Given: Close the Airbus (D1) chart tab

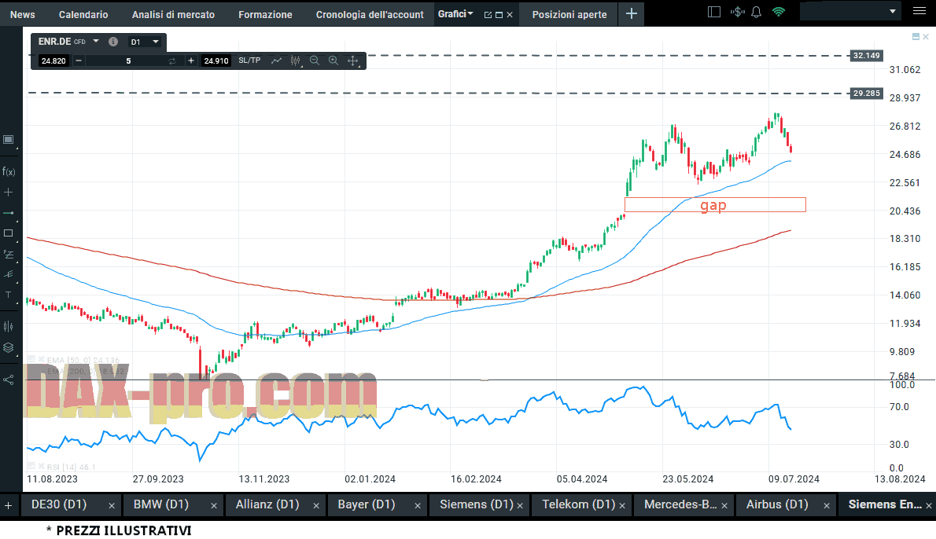Looking at the screenshot, I should pyautogui.click(x=826, y=506).
